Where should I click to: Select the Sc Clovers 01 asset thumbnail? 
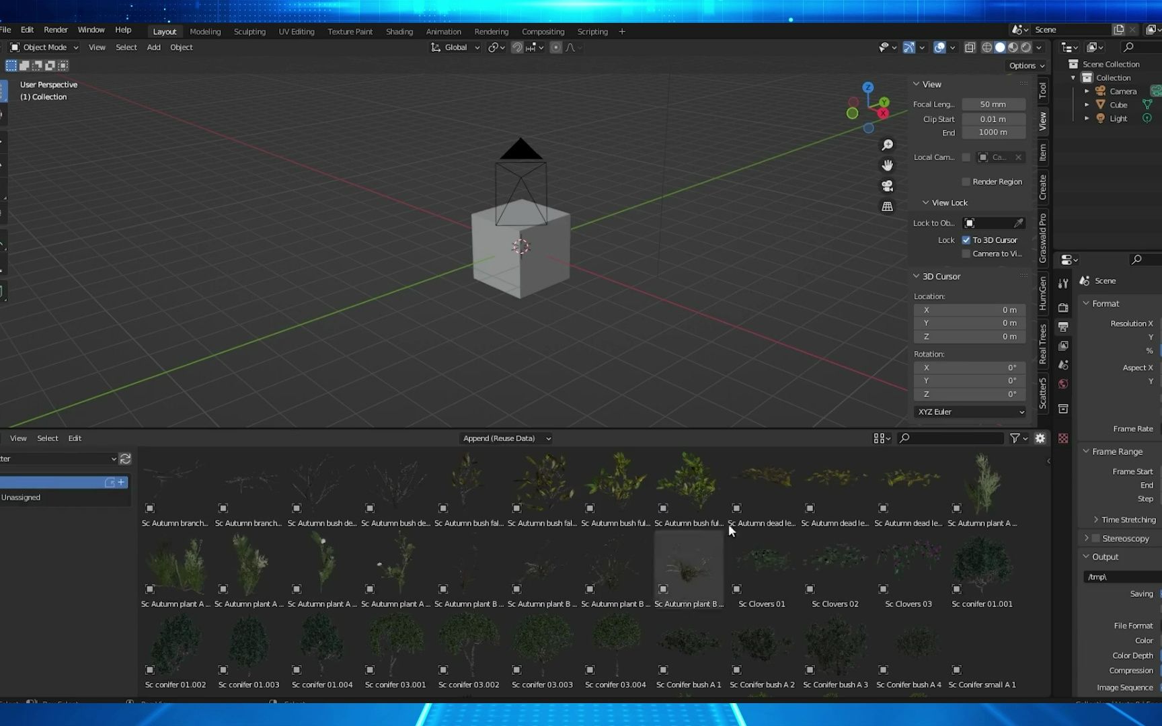coord(761,565)
